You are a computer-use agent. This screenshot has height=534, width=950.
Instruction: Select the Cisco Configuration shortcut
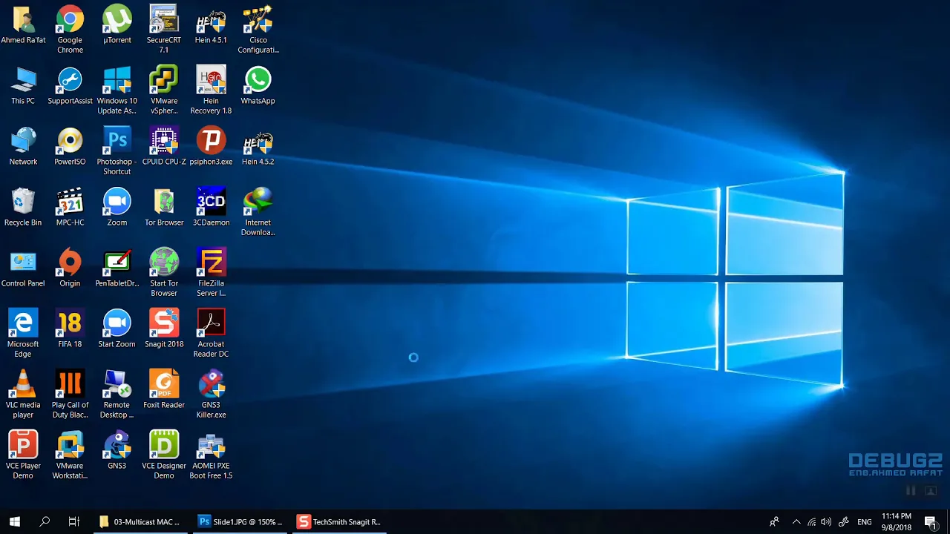(258, 30)
